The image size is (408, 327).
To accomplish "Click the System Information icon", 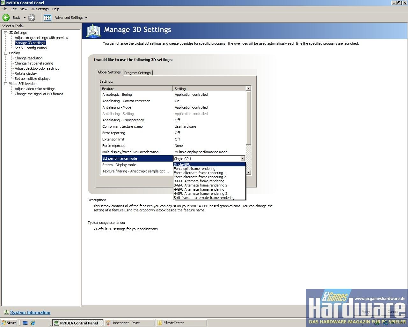I will pos(6,312).
